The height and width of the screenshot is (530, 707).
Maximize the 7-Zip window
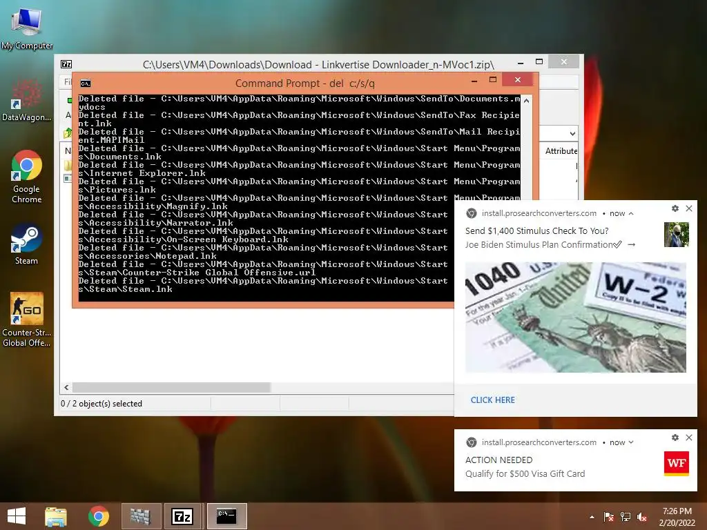pyautogui.click(x=539, y=61)
